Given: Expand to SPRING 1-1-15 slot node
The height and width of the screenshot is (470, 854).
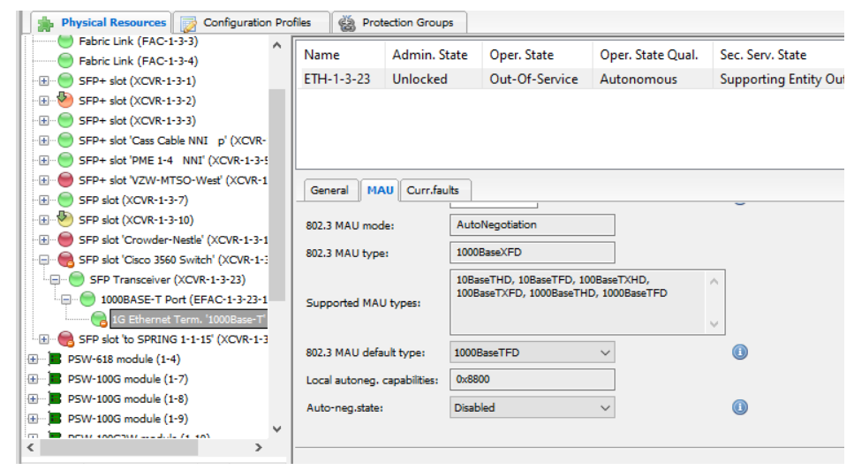Looking at the screenshot, I should (44, 339).
